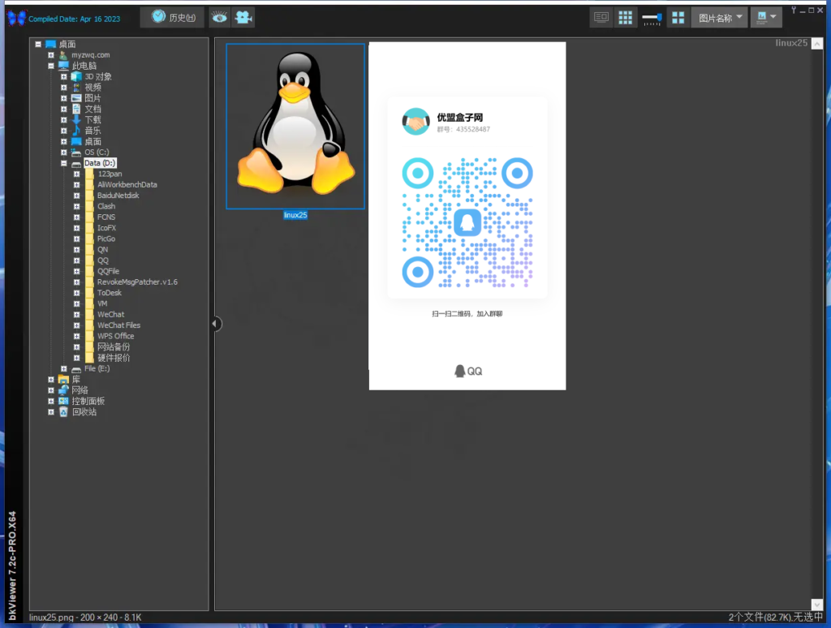831x628 pixels.
Task: Click the WPS Office folder icon
Action: pyautogui.click(x=89, y=336)
